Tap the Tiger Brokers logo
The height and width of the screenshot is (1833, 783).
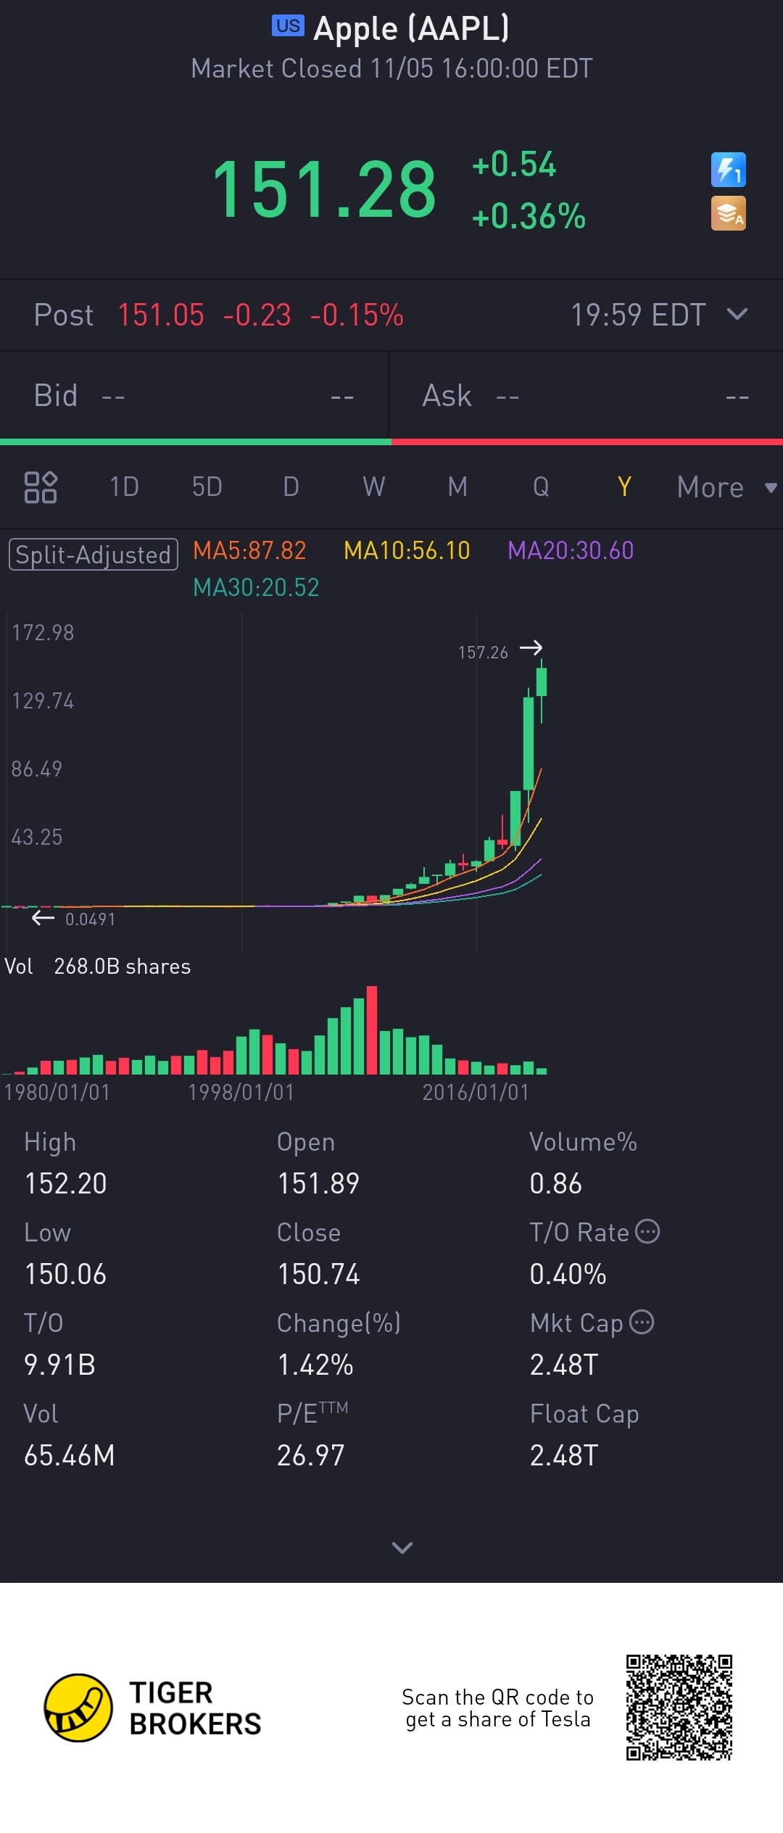pos(152,1708)
